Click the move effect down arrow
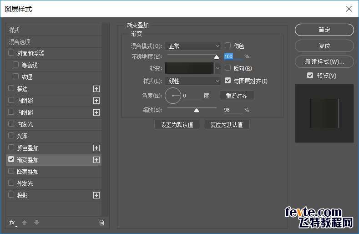Image resolution: width=359 pixels, height=234 pixels. [x=37, y=222]
